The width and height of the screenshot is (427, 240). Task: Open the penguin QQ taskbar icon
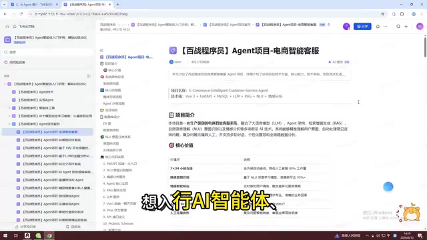pos(27,235)
